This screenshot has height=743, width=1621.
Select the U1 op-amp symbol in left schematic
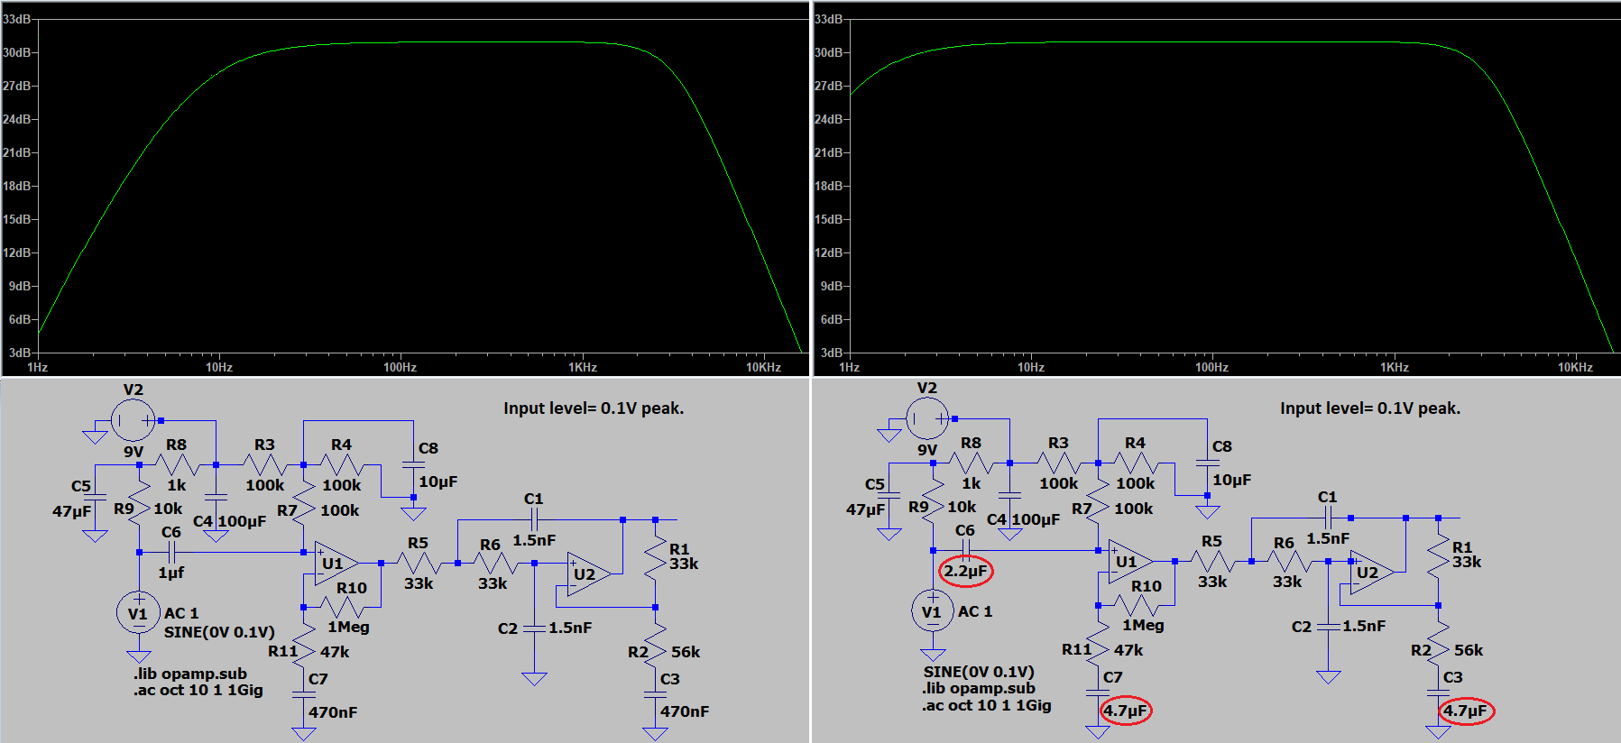tap(336, 564)
